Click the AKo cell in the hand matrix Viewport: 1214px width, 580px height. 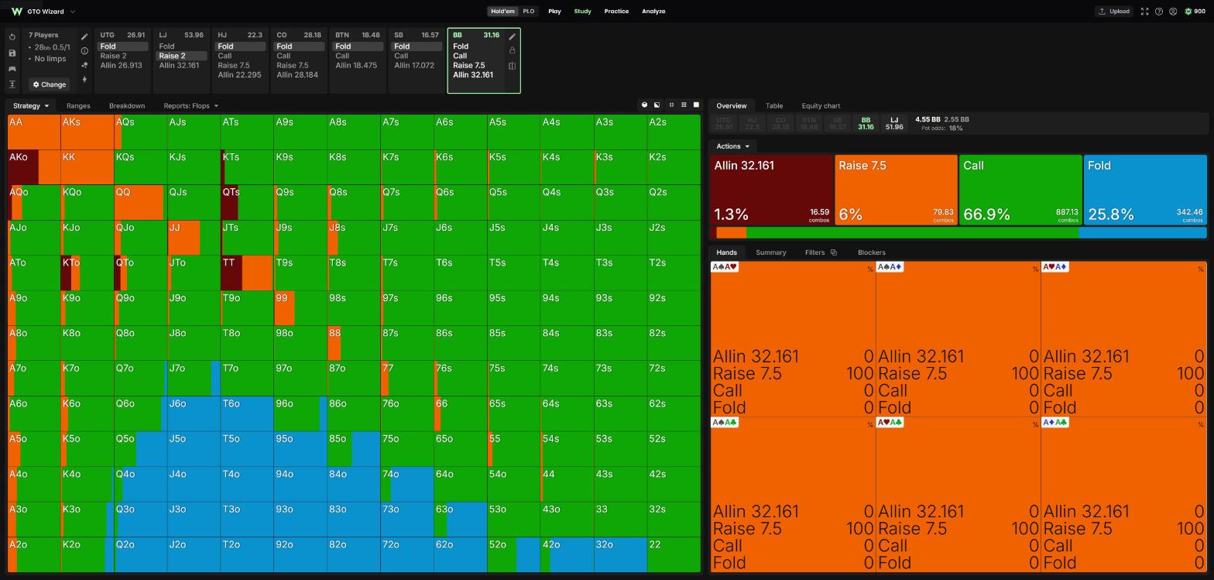[34, 167]
